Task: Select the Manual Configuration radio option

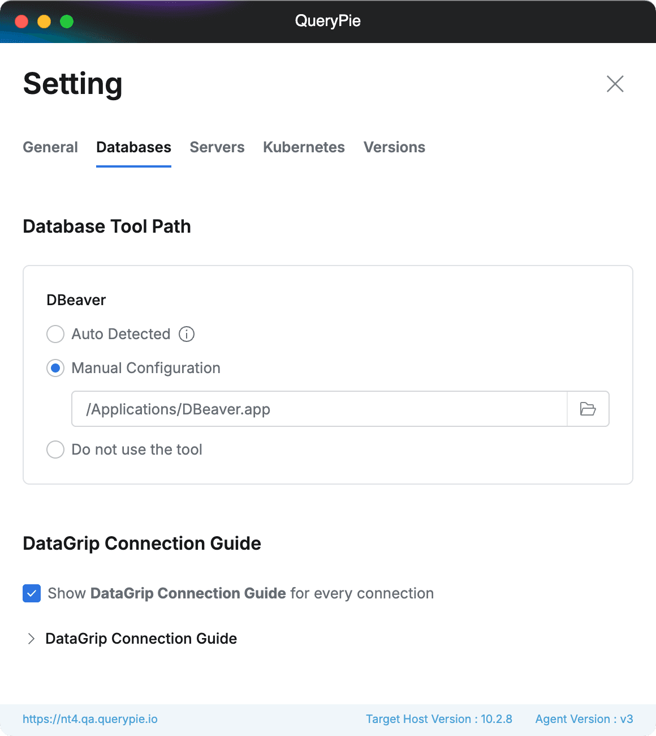Action: pyautogui.click(x=55, y=368)
